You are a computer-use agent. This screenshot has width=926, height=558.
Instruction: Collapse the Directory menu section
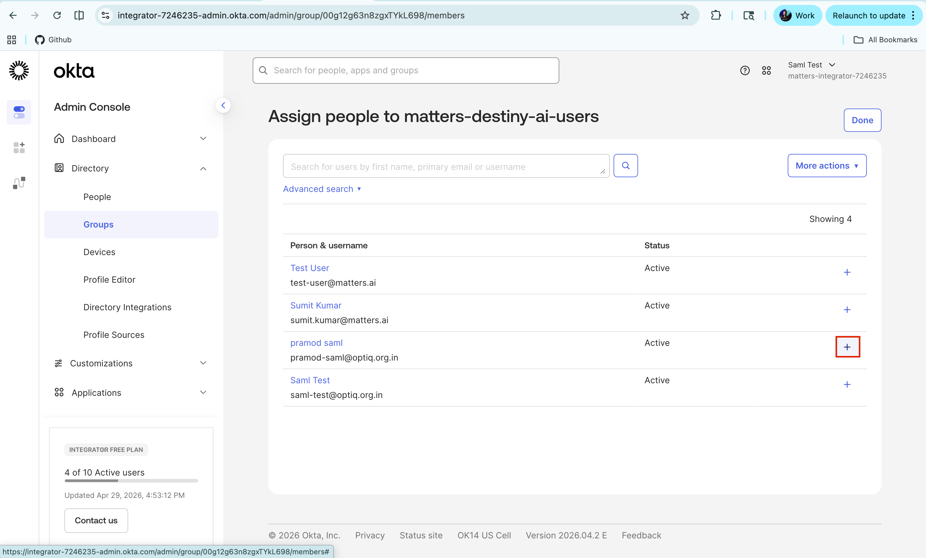pos(131,168)
